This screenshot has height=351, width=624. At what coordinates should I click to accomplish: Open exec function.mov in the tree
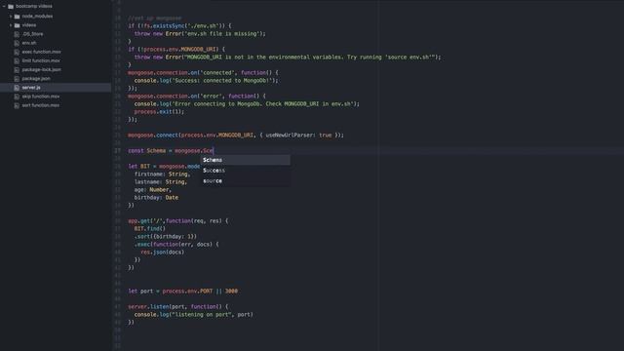coord(41,52)
